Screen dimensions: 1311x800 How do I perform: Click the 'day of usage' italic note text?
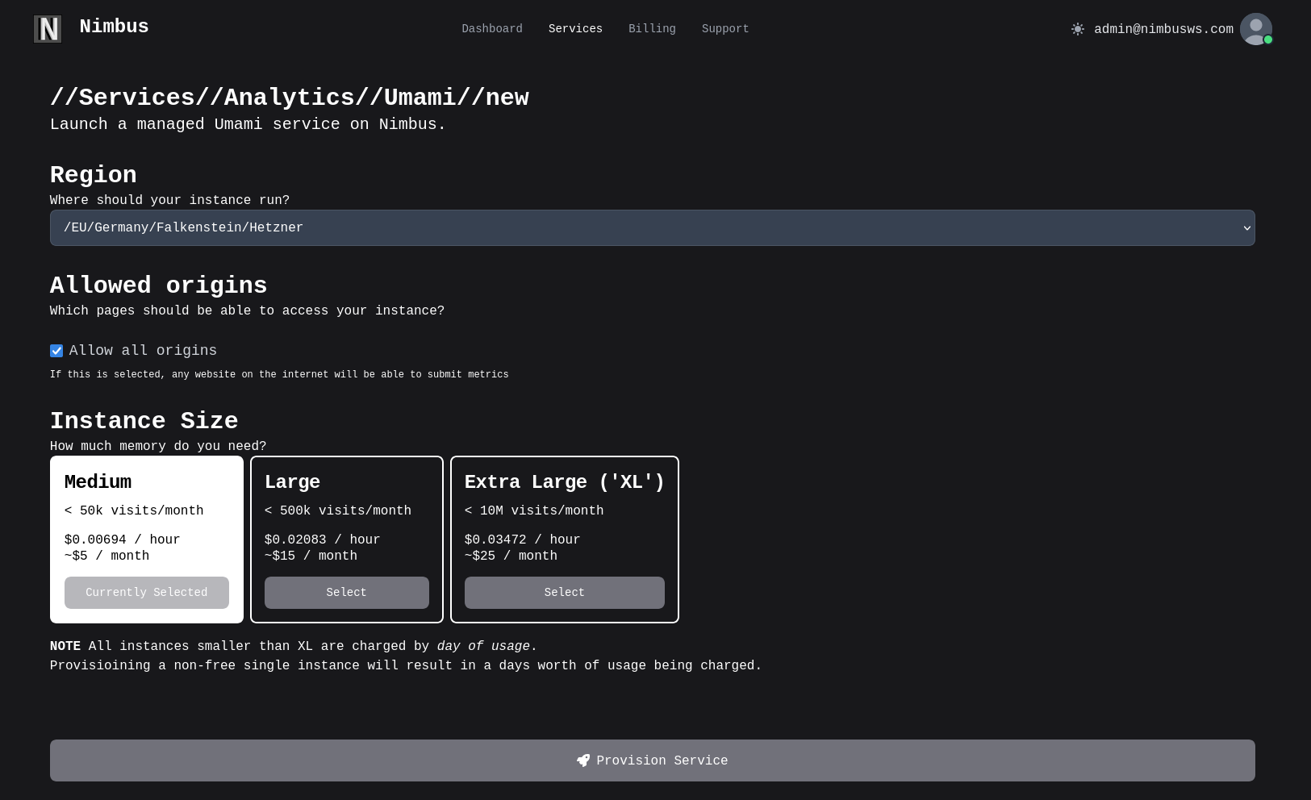point(483,647)
